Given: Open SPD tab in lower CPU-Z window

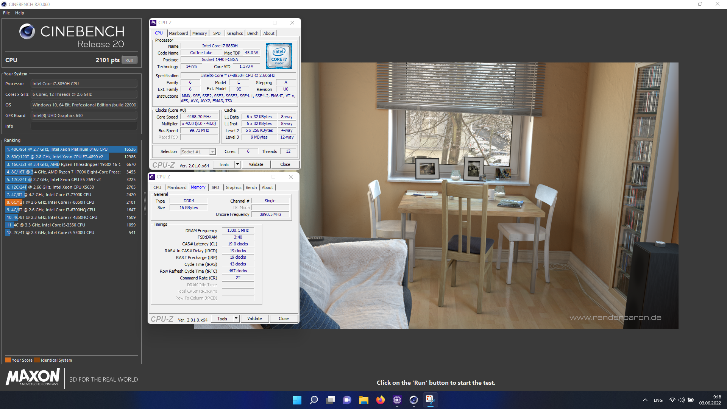Looking at the screenshot, I should point(215,187).
